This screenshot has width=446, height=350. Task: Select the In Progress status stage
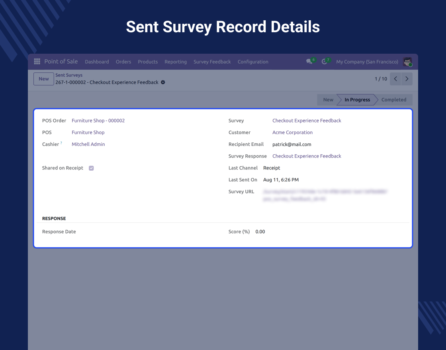click(x=357, y=100)
